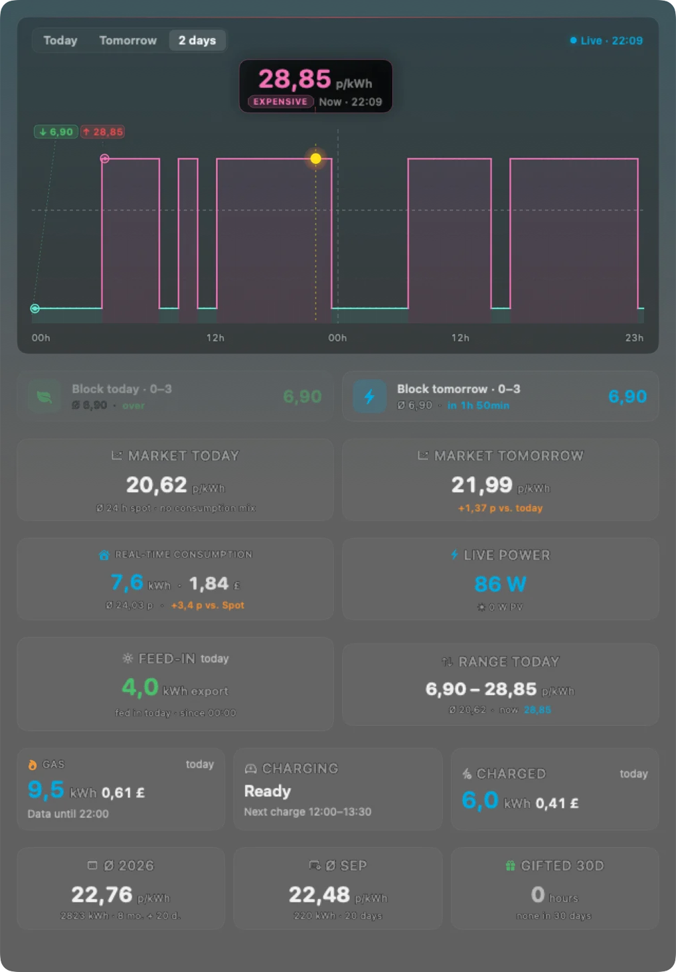Click the 21,99 p/kWh market tomorrow value
This screenshot has height=972, width=676.
(500, 485)
